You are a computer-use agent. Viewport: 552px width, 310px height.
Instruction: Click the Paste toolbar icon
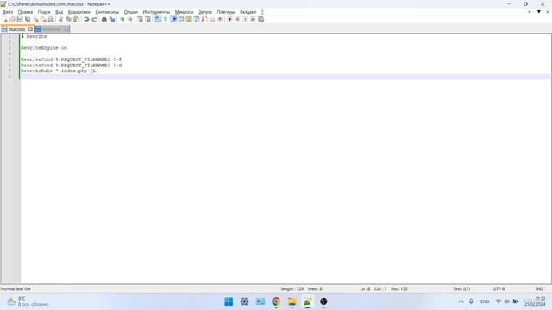(76, 19)
